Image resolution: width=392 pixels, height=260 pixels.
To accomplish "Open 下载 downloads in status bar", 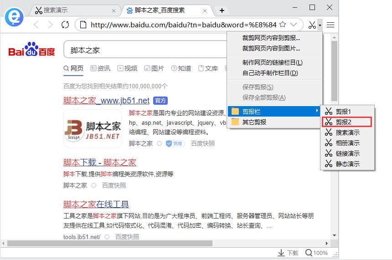I will tap(288, 253).
